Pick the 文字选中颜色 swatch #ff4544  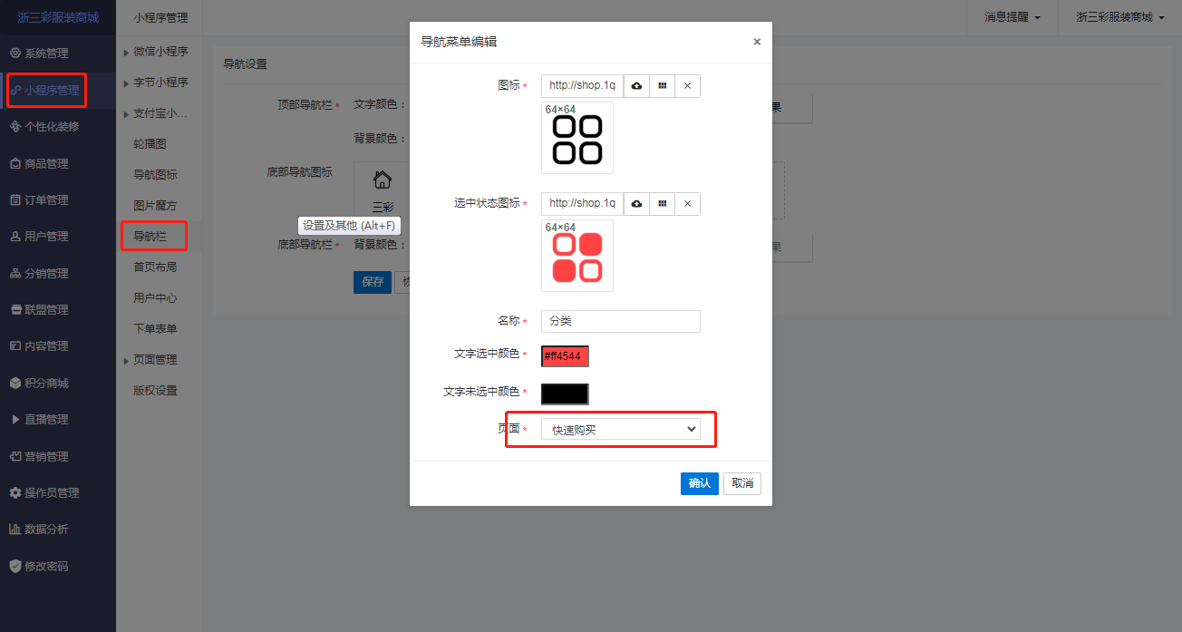565,356
